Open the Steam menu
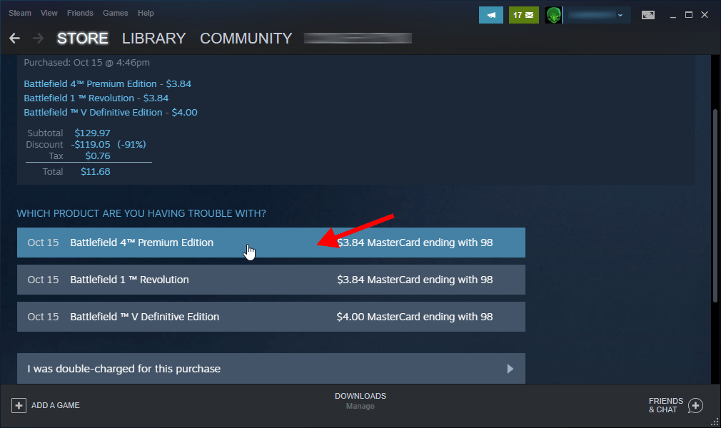The image size is (721, 428). 19,13
